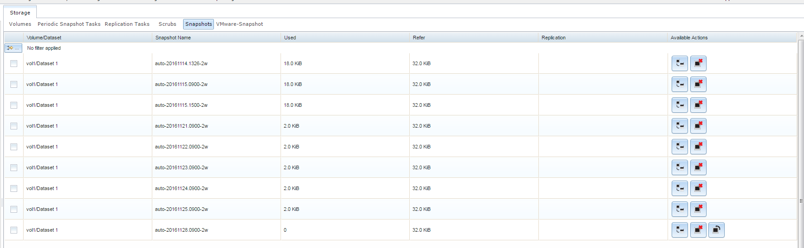Screen dimensions: 804x248
Task: Destroy snapshot auto-20161121.0900-2w
Action: (x=698, y=126)
